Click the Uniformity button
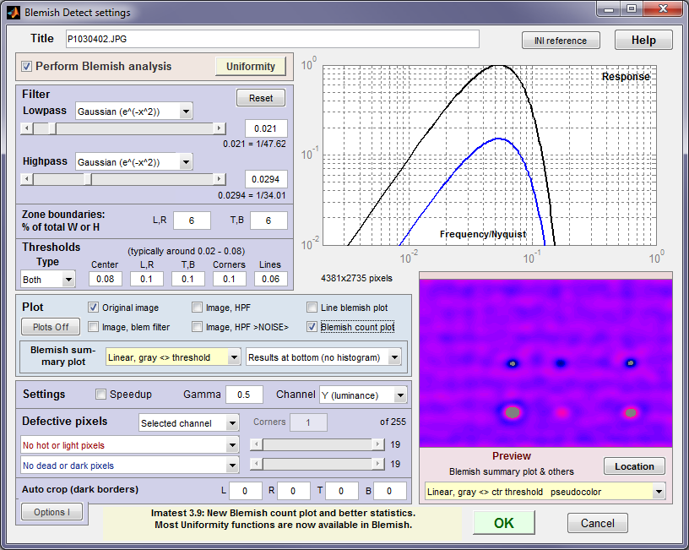The image size is (689, 550). click(251, 67)
